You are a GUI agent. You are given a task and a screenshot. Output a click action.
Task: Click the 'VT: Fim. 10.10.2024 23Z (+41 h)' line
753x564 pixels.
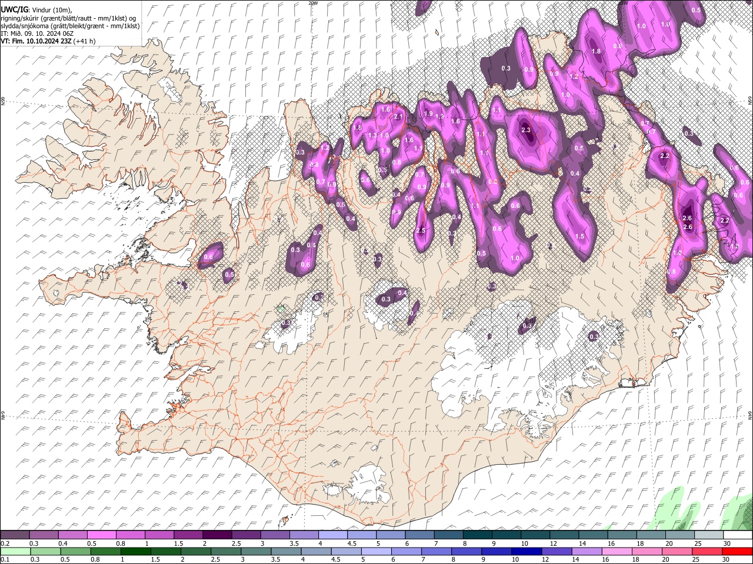point(48,41)
